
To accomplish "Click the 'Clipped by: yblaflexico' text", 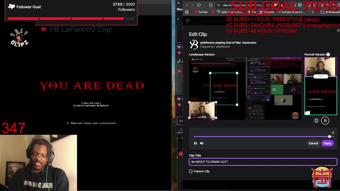I will (x=215, y=47).
